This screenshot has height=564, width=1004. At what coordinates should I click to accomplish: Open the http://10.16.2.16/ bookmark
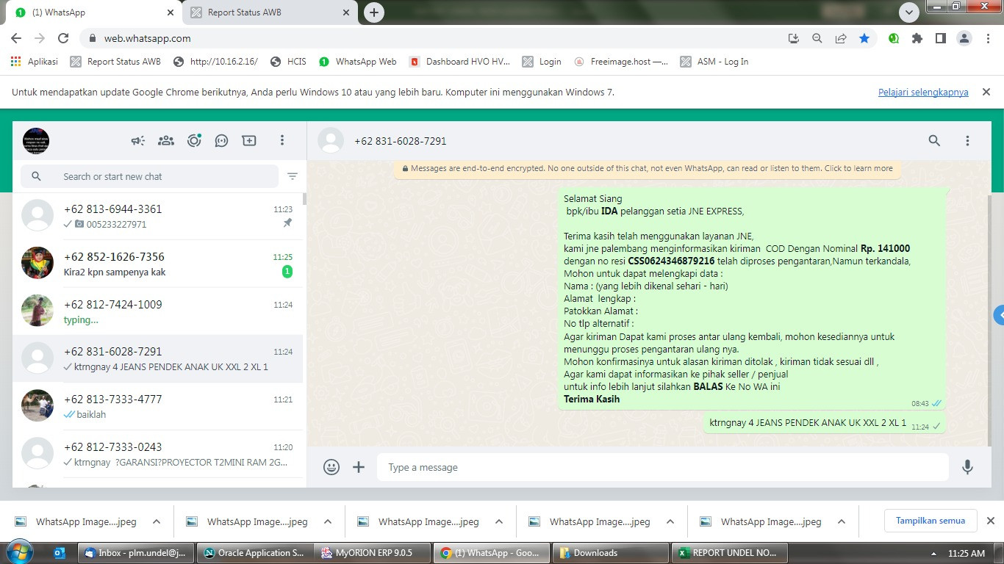[x=215, y=62]
